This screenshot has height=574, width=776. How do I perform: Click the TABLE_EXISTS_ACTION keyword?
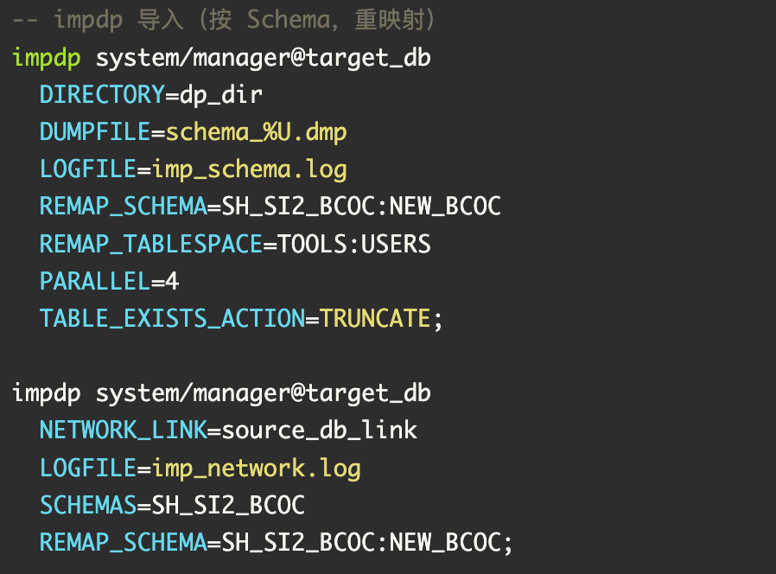pyautogui.click(x=172, y=318)
